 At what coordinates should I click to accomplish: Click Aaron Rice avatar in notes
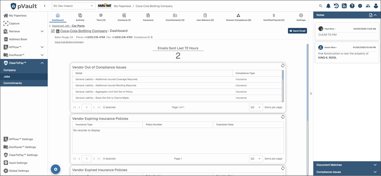tap(321, 47)
